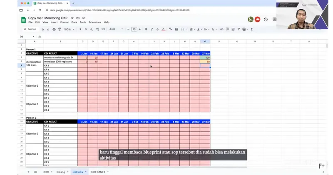Open the Filter views dropdown icon

click(245, 29)
